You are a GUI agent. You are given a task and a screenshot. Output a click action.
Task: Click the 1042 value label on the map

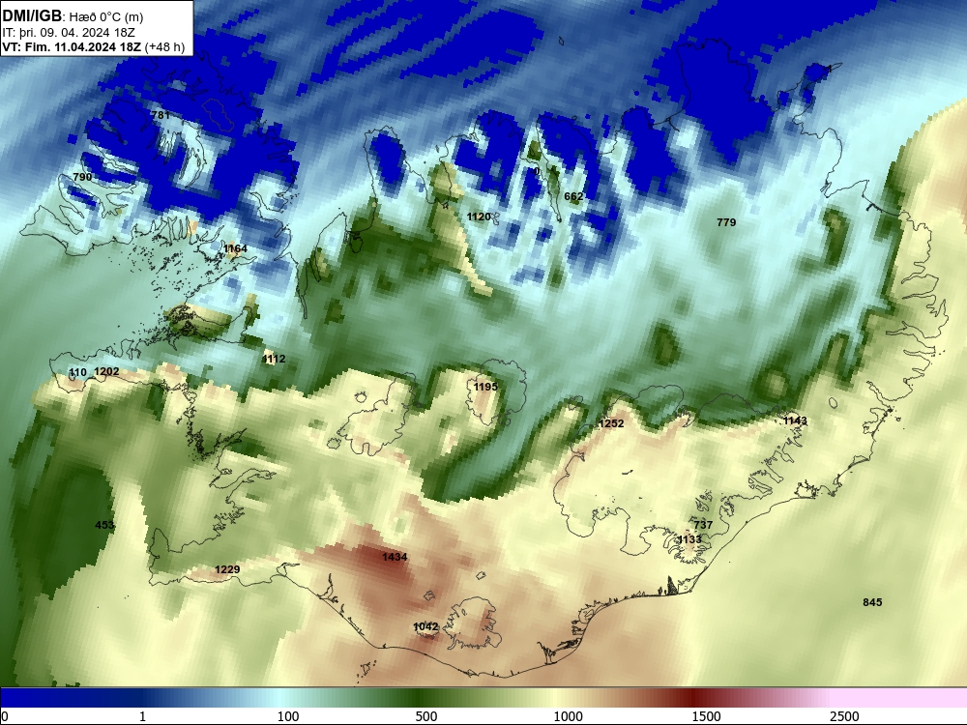(425, 627)
